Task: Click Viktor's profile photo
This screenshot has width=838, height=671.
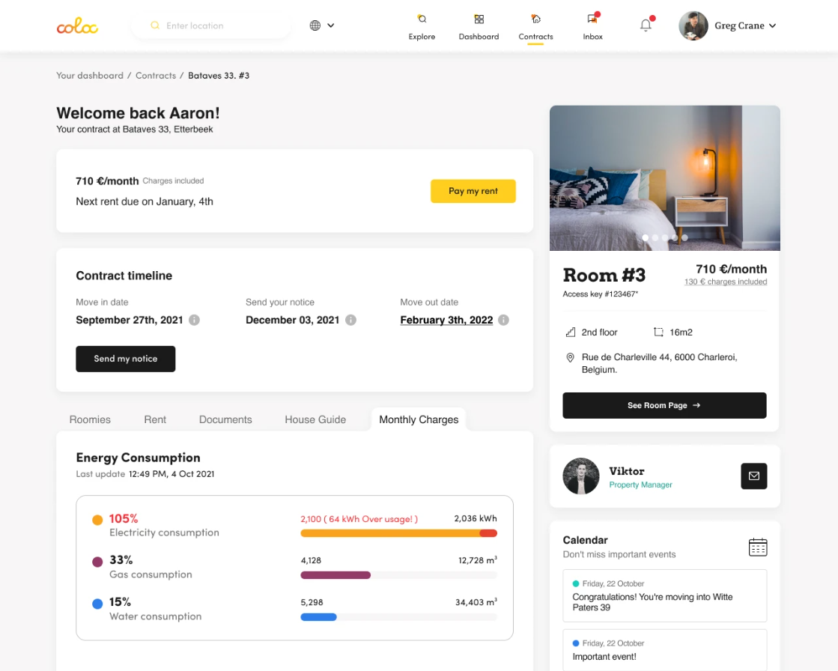Action: tap(581, 476)
